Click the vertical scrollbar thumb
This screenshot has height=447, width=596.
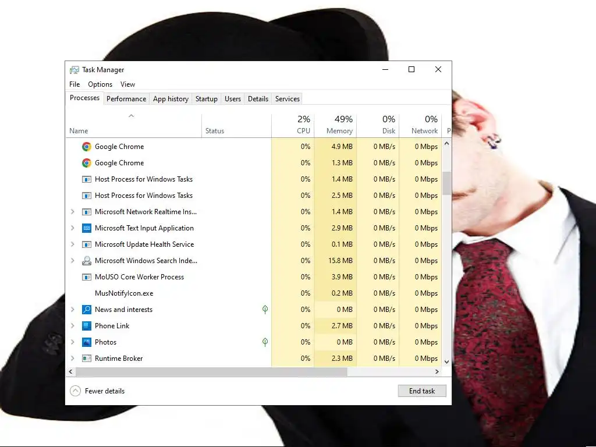(x=446, y=183)
